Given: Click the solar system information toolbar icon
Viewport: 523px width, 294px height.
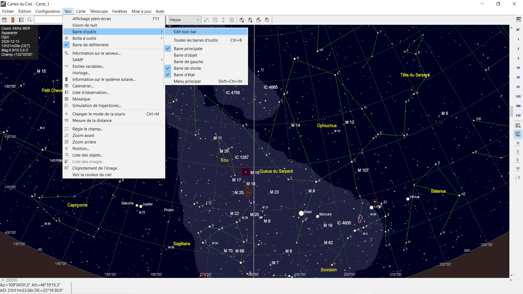Looking at the screenshot, I should coord(13,20).
